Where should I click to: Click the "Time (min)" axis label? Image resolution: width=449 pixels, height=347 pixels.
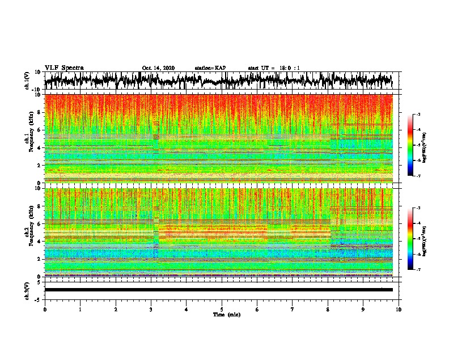click(227, 315)
